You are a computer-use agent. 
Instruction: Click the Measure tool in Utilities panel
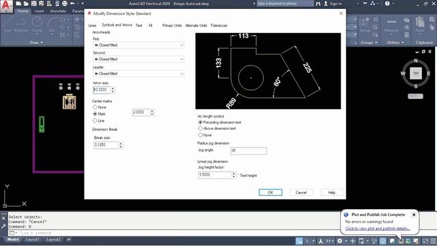pyautogui.click(x=391, y=26)
